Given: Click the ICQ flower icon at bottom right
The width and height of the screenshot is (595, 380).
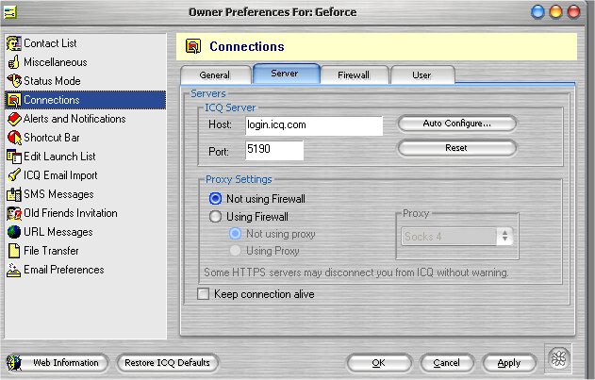Looking at the screenshot, I should tap(558, 358).
